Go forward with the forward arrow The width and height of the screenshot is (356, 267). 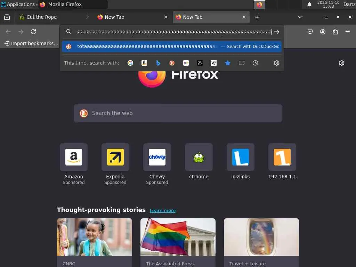(21, 32)
